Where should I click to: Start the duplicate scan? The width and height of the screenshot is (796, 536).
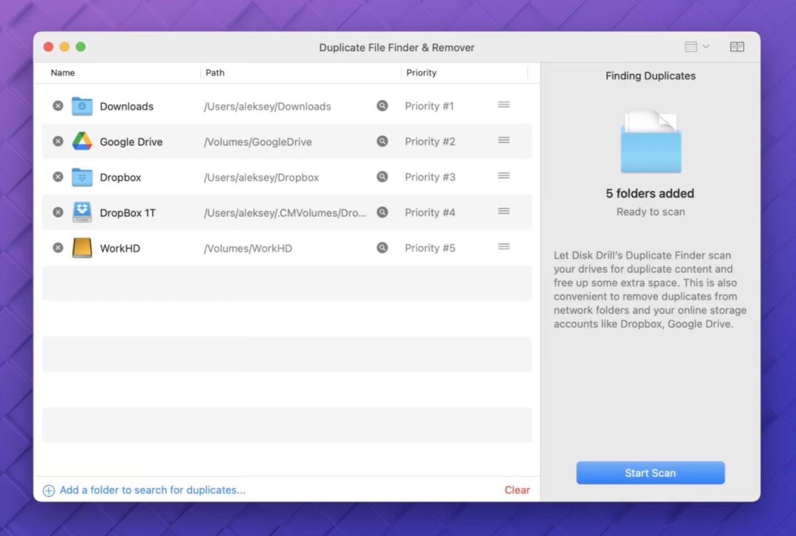[650, 473]
